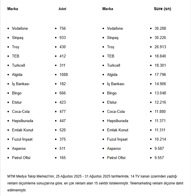Click Hepsiburada in the right list

[118, 121]
